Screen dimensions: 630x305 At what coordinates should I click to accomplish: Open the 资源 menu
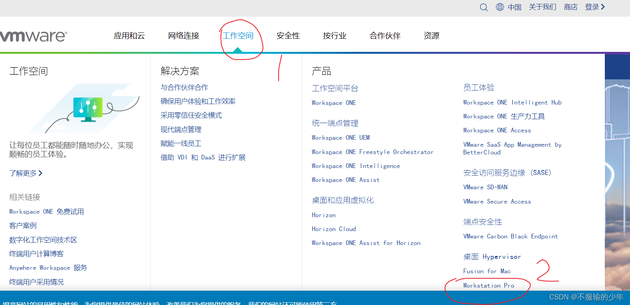pos(431,36)
